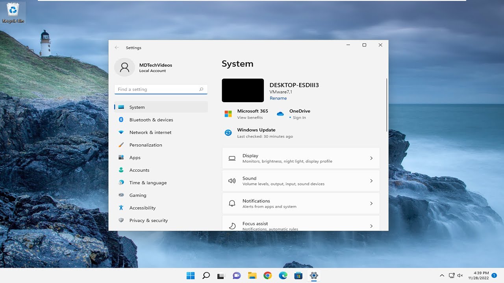504x283 pixels.
Task: Launch Microsoft Edge from taskbar
Action: [x=283, y=276]
